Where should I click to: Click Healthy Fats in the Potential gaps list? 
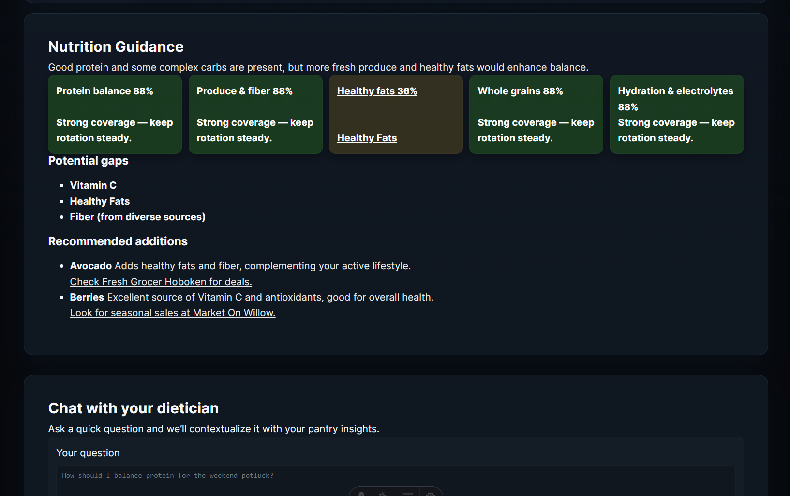(100, 201)
